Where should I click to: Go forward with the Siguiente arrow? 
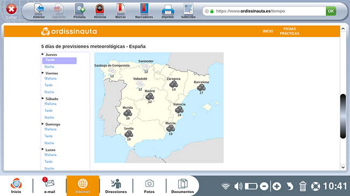coord(59,11)
